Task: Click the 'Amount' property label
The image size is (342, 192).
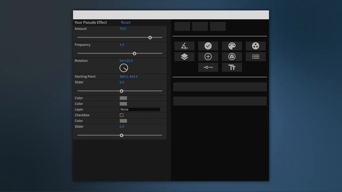Action: (81, 28)
